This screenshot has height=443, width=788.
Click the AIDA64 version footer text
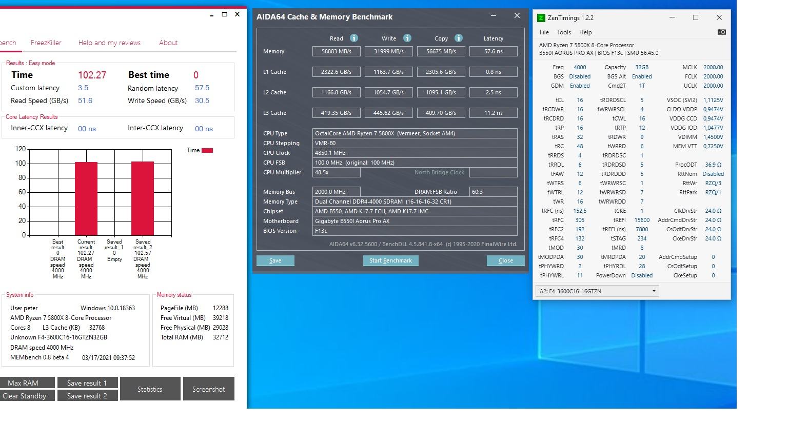[x=423, y=244]
